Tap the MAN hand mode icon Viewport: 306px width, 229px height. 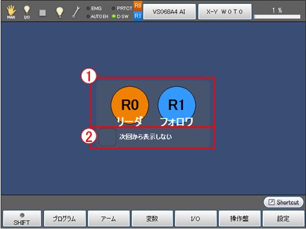coord(11,12)
